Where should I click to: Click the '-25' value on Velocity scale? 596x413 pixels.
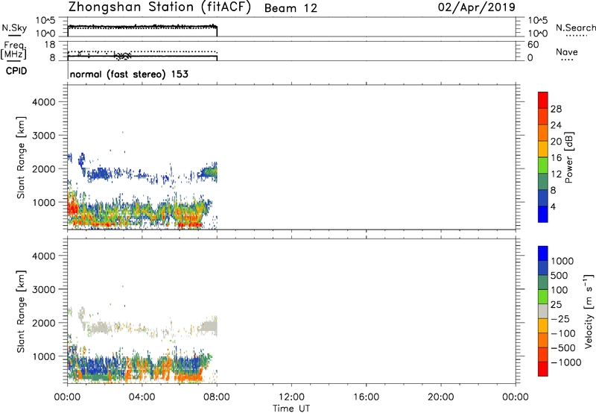click(x=561, y=319)
